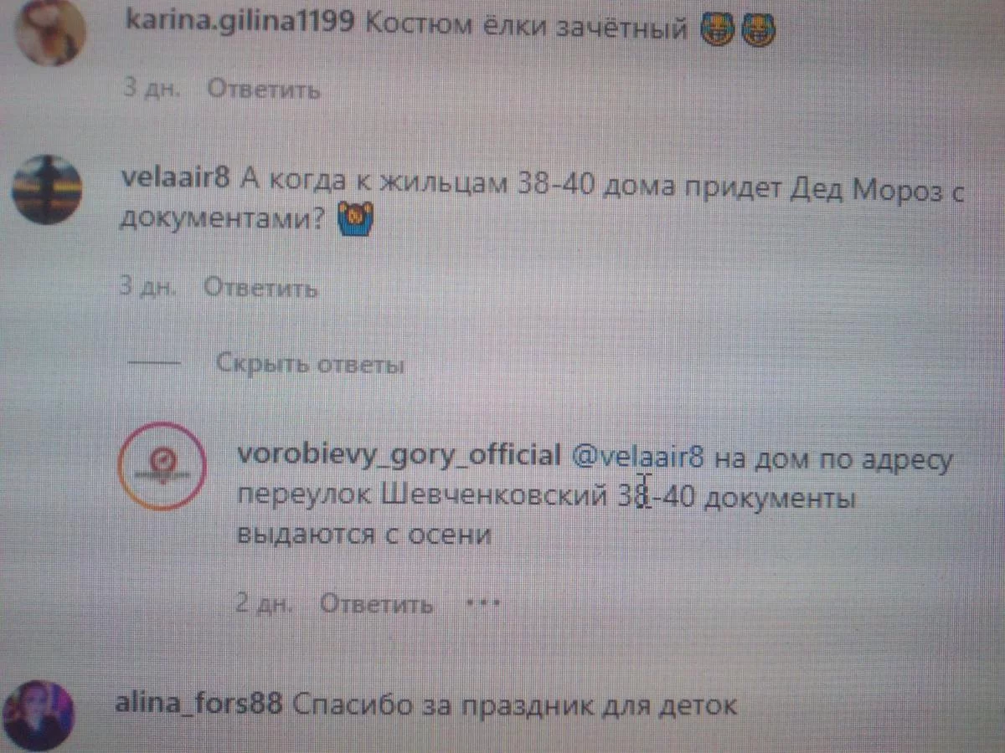Open three-dot options on vorobievy_gory_official reply
This screenshot has width=1005, height=753.
[x=482, y=602]
